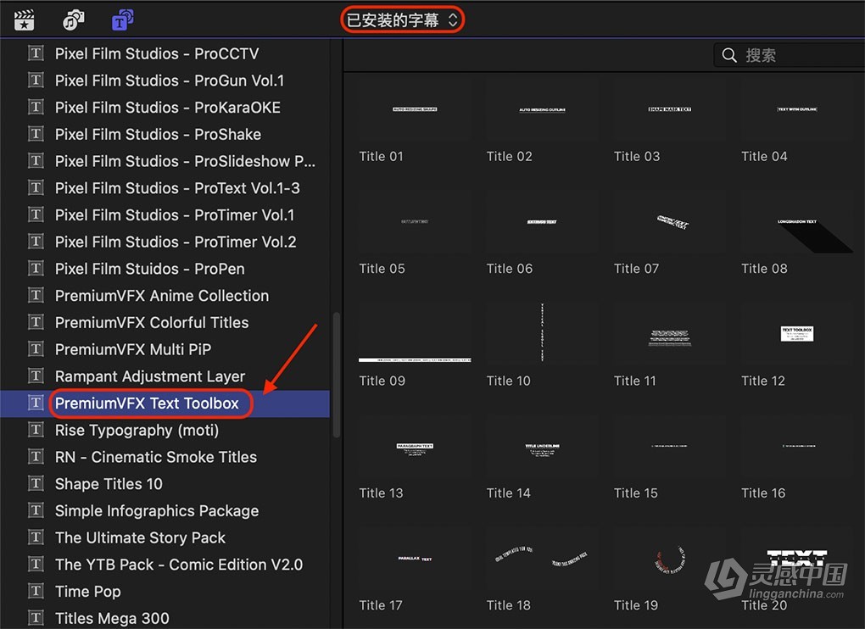Click the T icon beside Shape Titles 10
The width and height of the screenshot is (865, 629).
click(36, 484)
